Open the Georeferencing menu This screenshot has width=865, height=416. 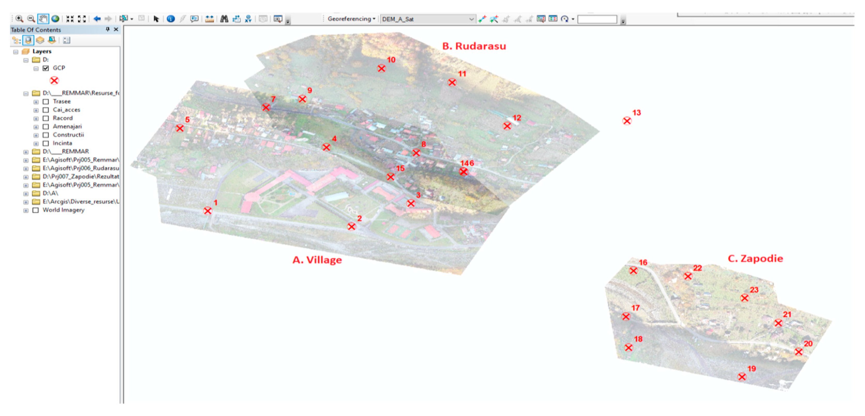tap(351, 19)
